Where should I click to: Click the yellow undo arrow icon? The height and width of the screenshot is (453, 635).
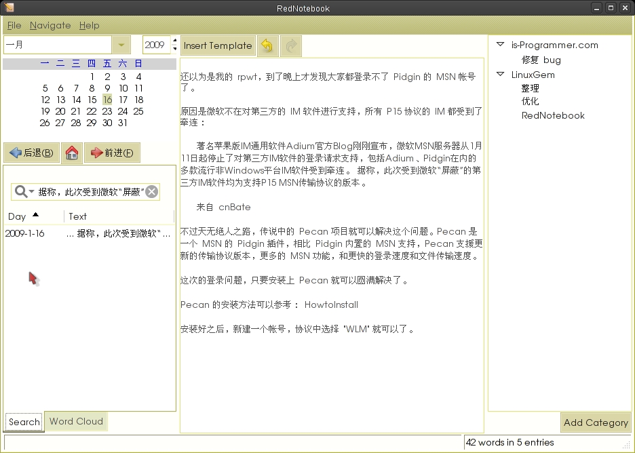click(x=267, y=45)
